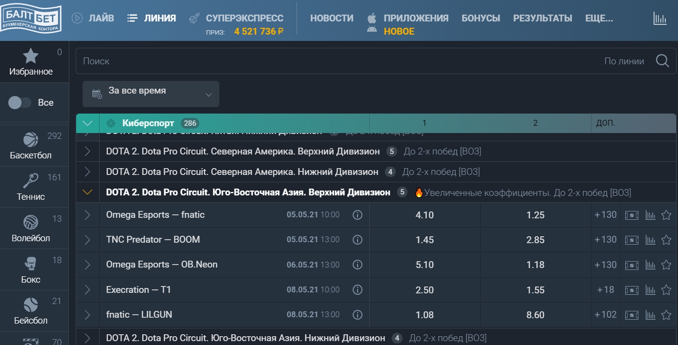Add fnatic — LILGUN match to favorites star
The image size is (678, 345).
tap(666, 314)
